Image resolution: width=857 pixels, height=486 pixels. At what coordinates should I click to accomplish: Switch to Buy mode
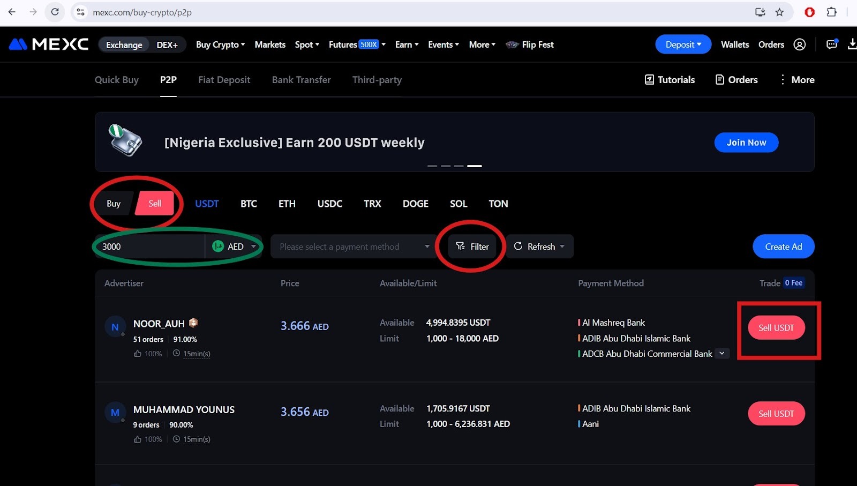(x=114, y=204)
